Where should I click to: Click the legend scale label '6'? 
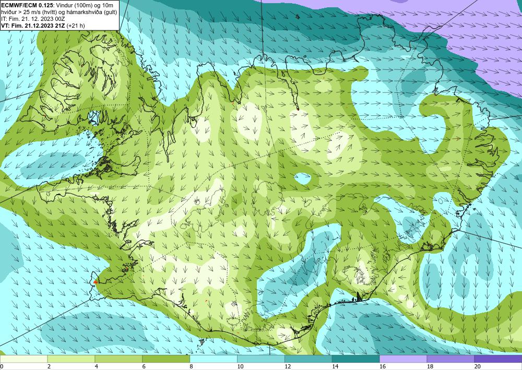[x=144, y=366]
